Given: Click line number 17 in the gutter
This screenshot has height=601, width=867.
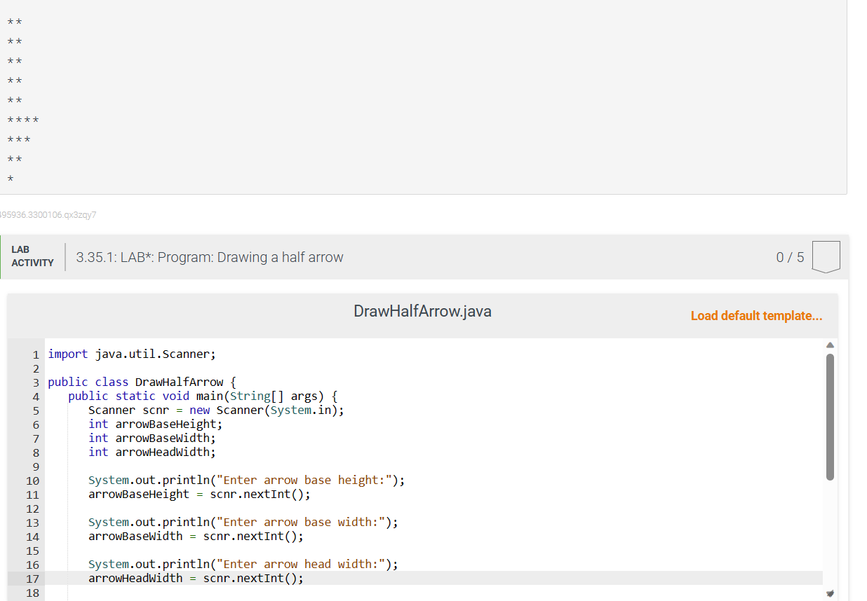Looking at the screenshot, I should pyautogui.click(x=32, y=579).
